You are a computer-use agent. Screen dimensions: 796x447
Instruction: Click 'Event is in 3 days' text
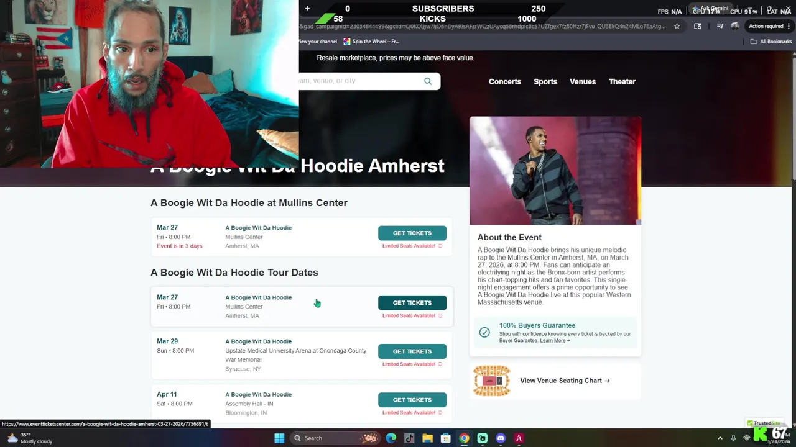[179, 246]
